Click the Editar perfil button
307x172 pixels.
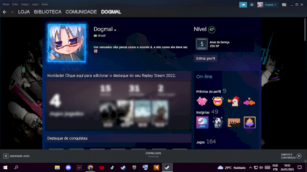point(206,59)
